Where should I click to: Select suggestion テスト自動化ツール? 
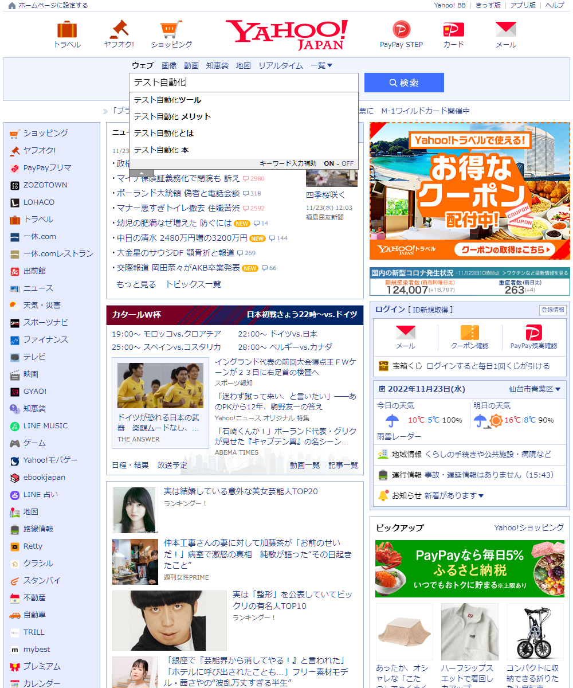pos(244,100)
